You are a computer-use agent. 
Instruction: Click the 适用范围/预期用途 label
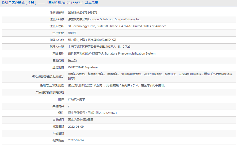(52, 86)
